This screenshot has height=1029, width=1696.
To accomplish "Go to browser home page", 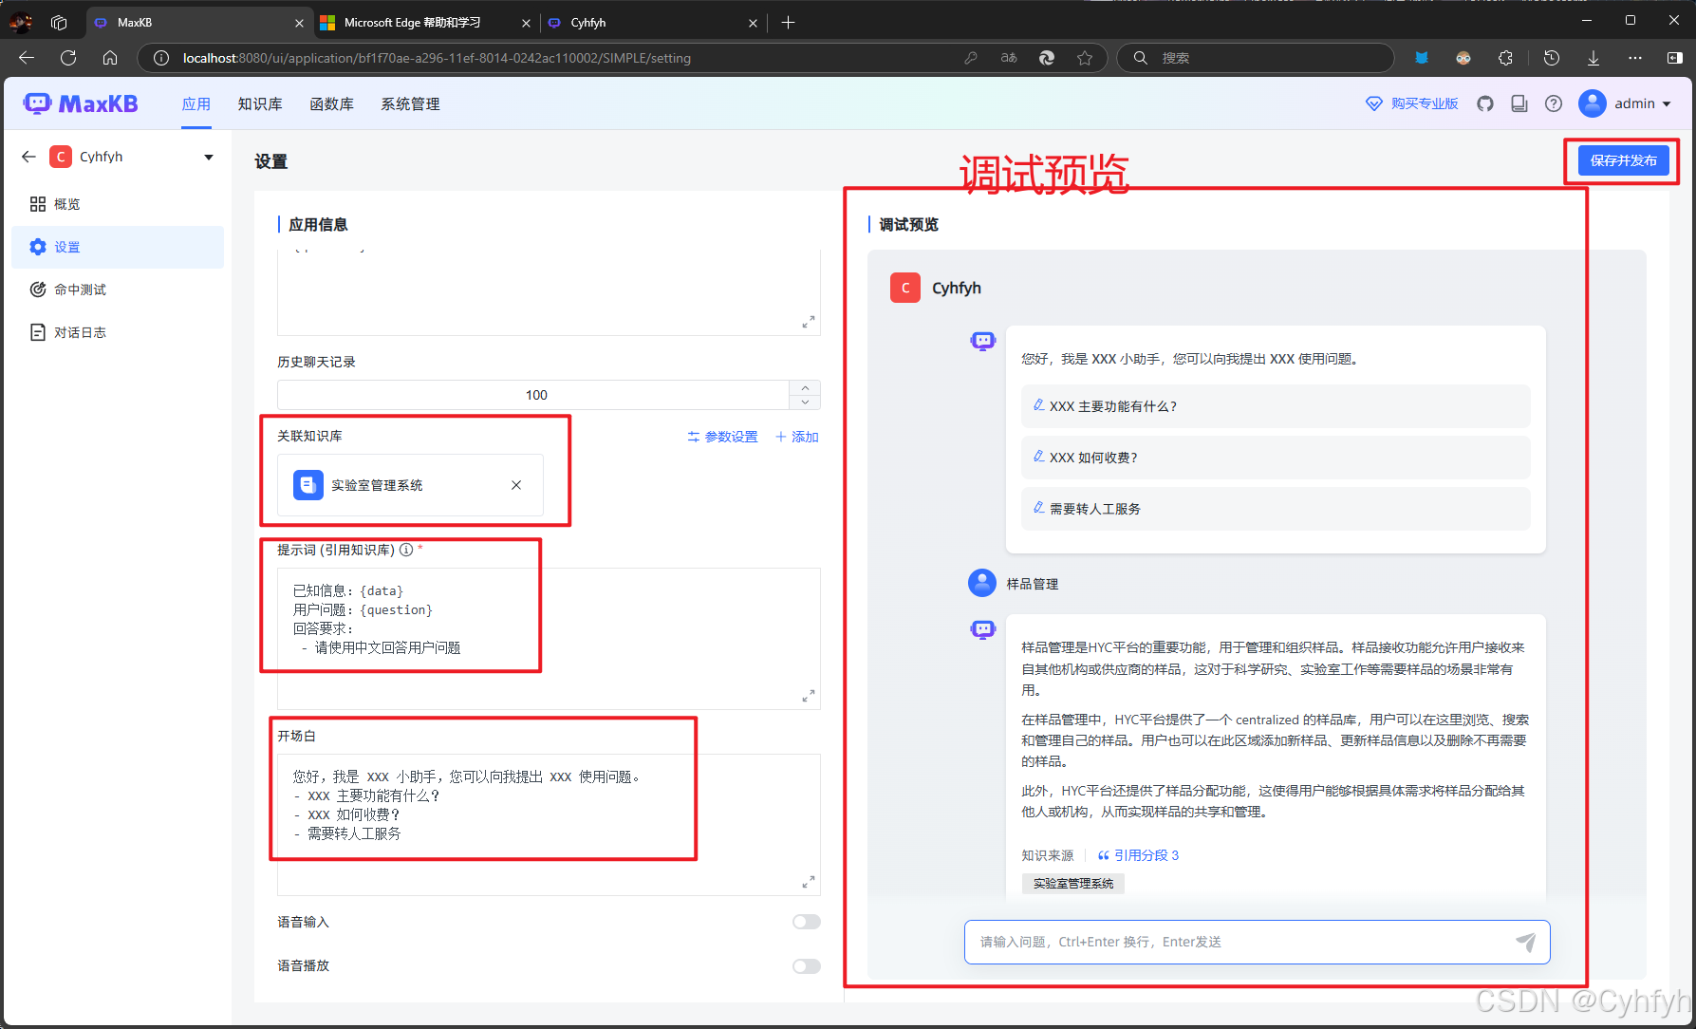I will tap(110, 58).
